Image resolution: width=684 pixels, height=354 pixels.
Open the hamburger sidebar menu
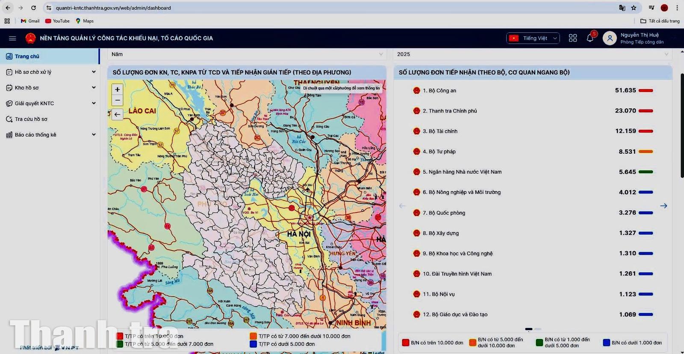point(12,38)
